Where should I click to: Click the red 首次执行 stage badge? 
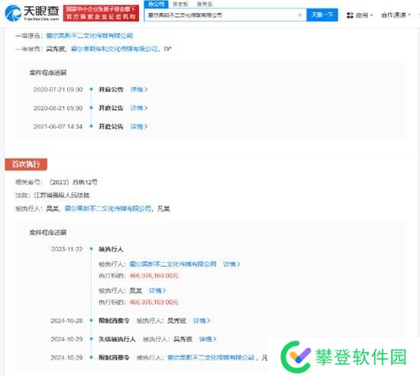(26, 164)
